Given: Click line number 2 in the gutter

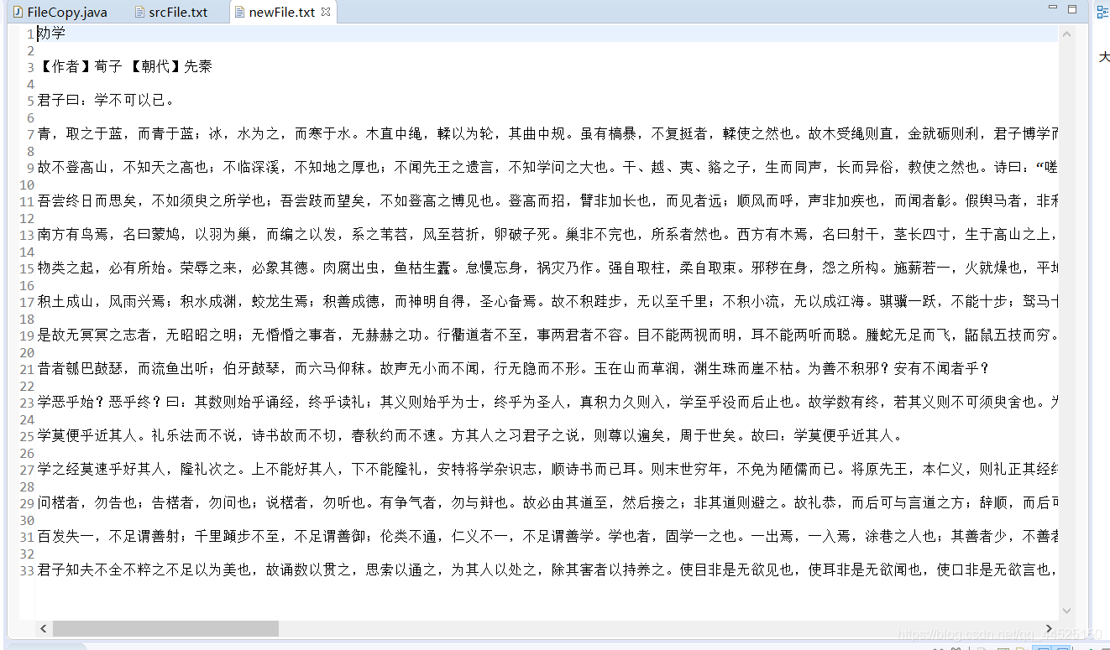Looking at the screenshot, I should (30, 50).
